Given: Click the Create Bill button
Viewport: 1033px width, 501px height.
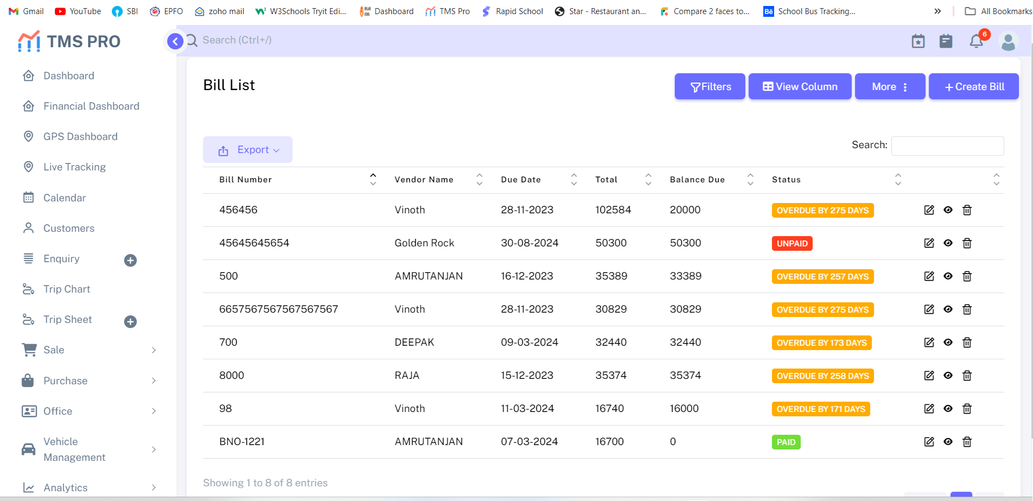Looking at the screenshot, I should pyautogui.click(x=974, y=87).
